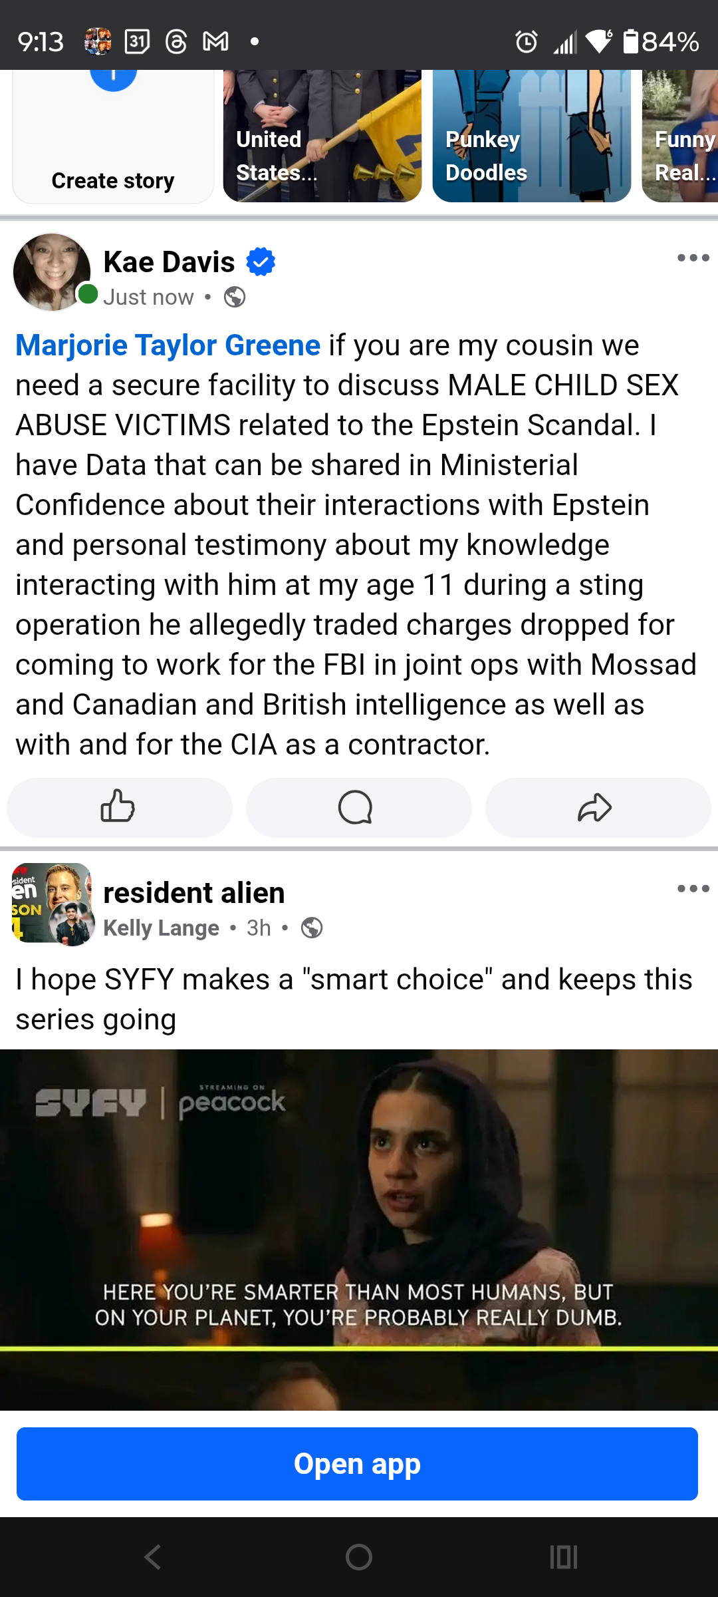Open Kelly Lange's profile link
This screenshot has width=718, height=1597.
click(x=162, y=928)
